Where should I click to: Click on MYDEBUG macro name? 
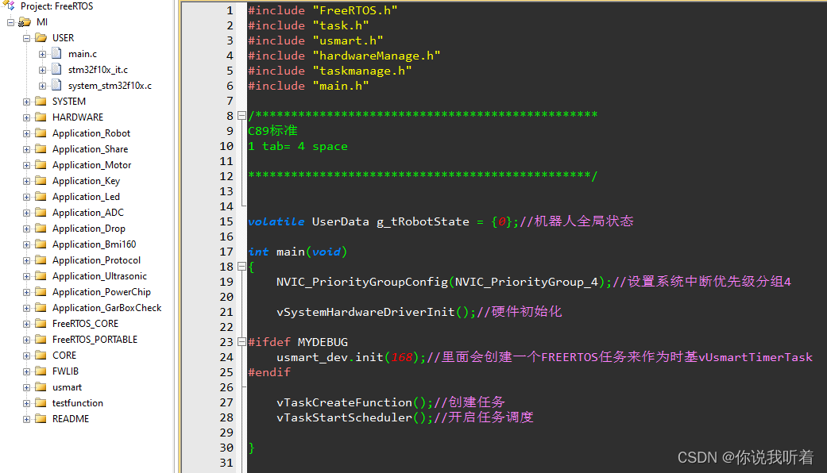click(x=323, y=342)
